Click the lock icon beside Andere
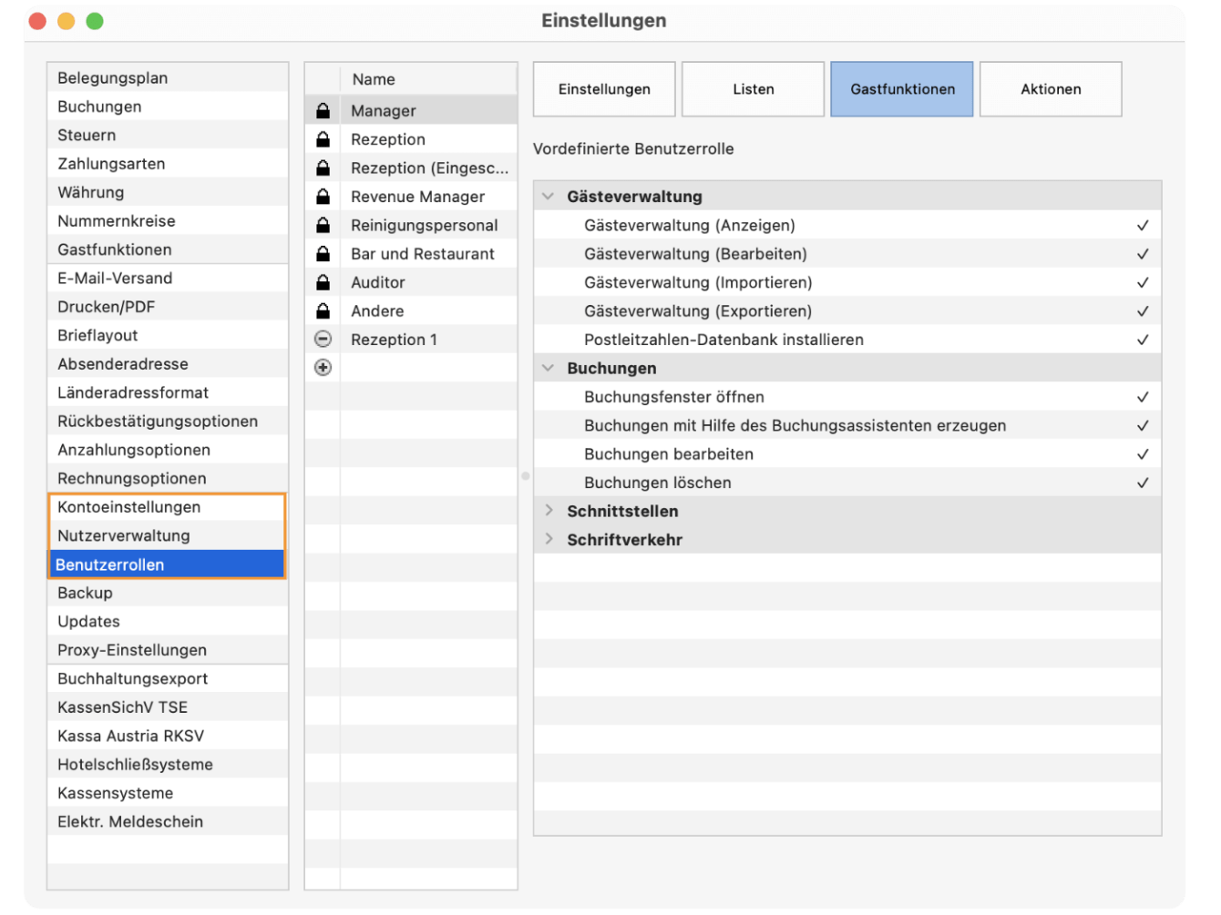 [323, 311]
